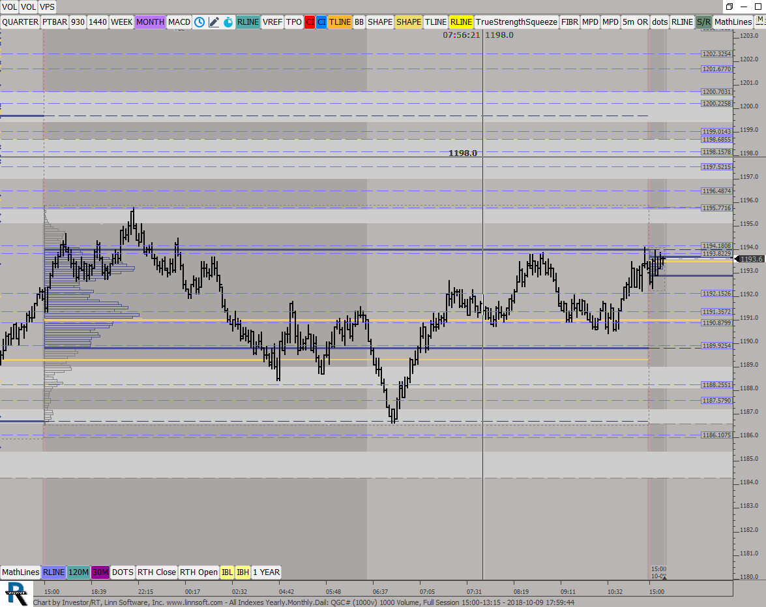
Task: Click the 1197.5215 price level label
Action: [x=716, y=167]
